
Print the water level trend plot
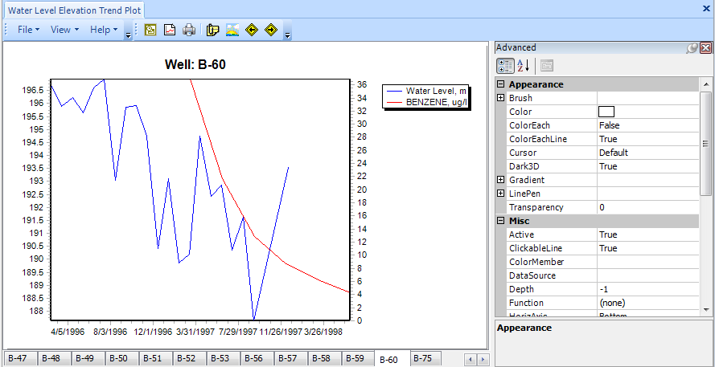point(189,30)
